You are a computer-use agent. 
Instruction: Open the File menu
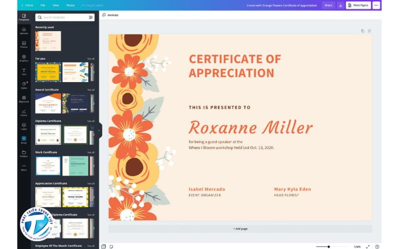coord(43,5)
